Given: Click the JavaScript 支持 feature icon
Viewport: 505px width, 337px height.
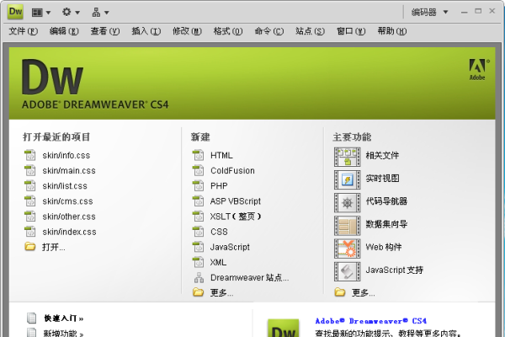Looking at the screenshot, I should (347, 271).
